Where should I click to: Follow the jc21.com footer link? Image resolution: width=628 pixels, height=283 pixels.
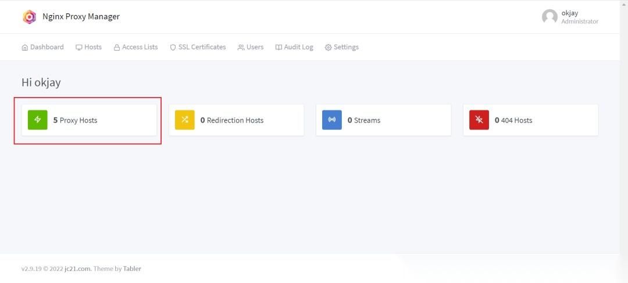point(76,269)
